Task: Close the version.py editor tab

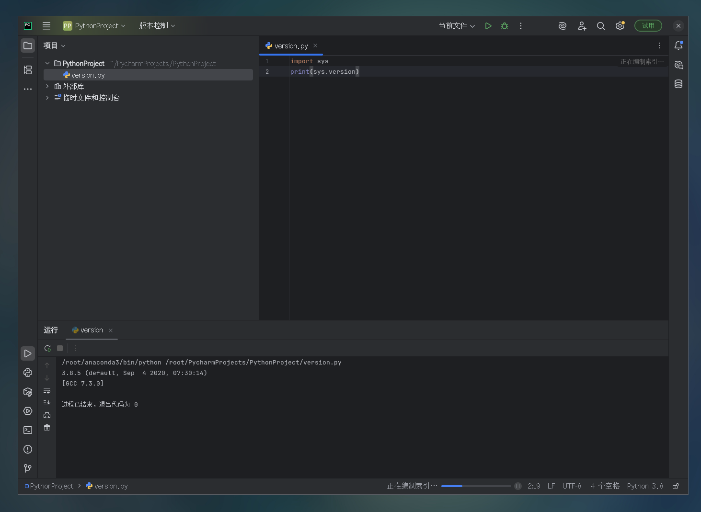Action: click(315, 46)
